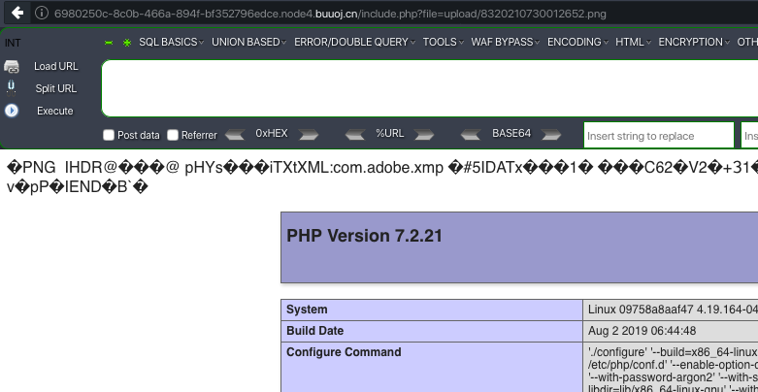
Task: Open HTML menu
Action: coord(633,42)
